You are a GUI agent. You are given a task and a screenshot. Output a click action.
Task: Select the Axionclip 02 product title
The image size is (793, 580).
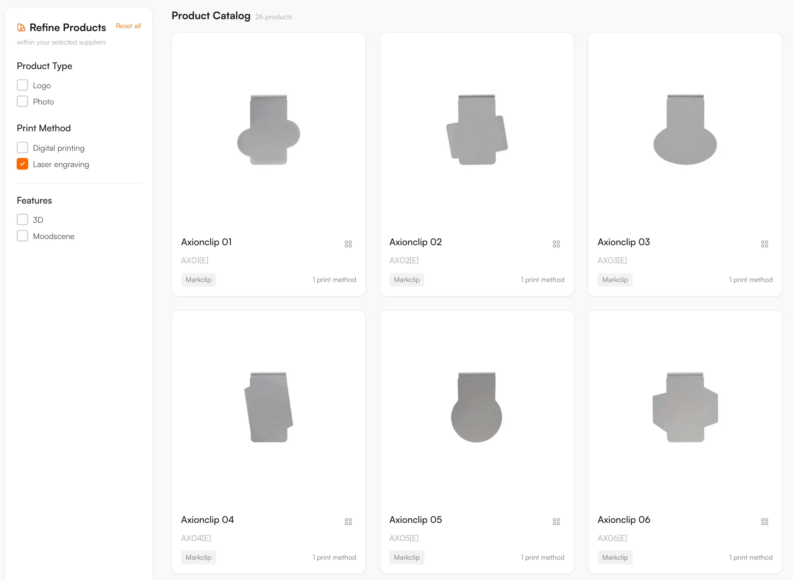pyautogui.click(x=416, y=242)
